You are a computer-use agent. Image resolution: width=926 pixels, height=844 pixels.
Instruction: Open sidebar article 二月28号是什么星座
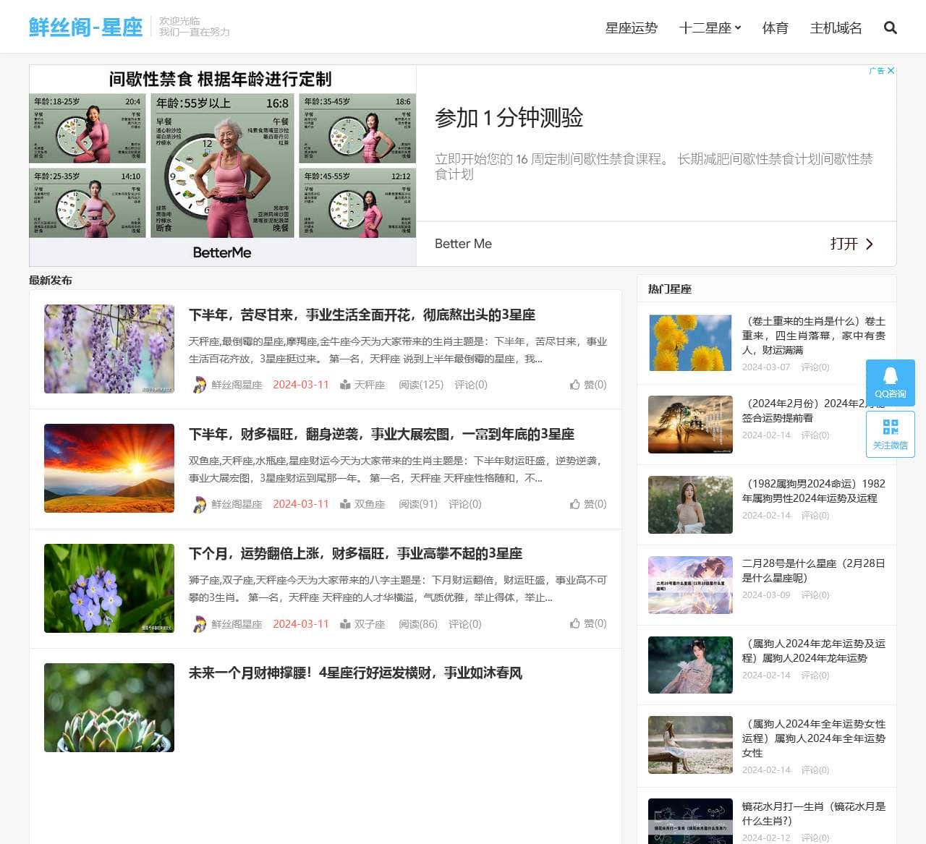click(x=814, y=571)
